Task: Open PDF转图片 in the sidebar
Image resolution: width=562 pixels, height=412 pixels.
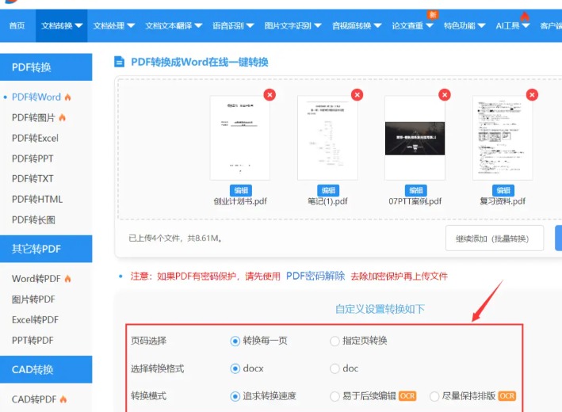Action: click(x=33, y=117)
